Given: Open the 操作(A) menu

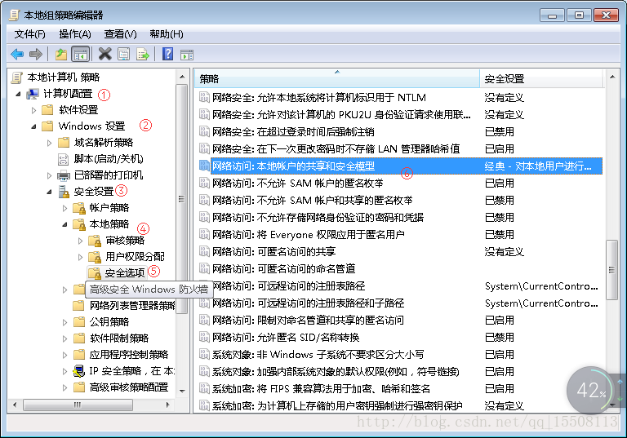Looking at the screenshot, I should click(x=75, y=34).
